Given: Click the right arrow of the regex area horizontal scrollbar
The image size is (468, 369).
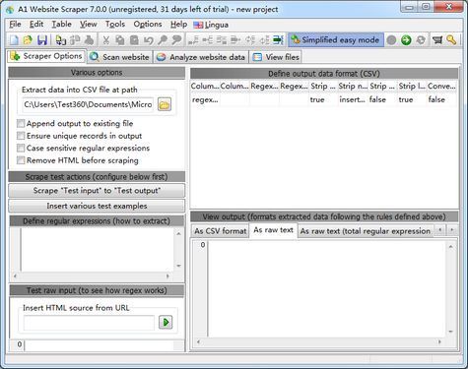Looking at the screenshot, I should (x=167, y=277).
